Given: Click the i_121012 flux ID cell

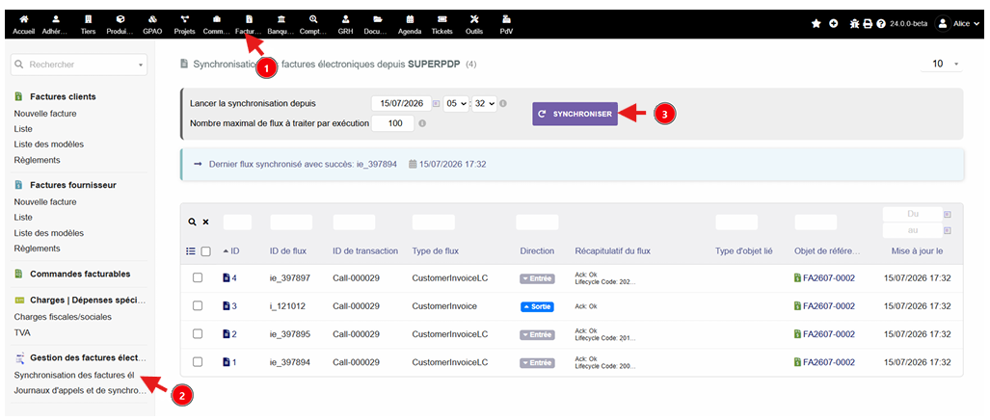Looking at the screenshot, I should (x=287, y=306).
